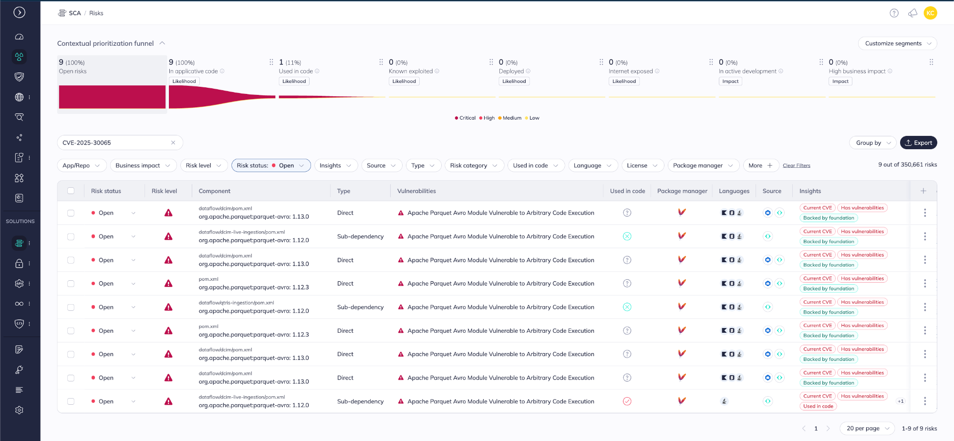Image resolution: width=954 pixels, height=441 pixels.
Task: Open the help question mark icon
Action: (894, 13)
